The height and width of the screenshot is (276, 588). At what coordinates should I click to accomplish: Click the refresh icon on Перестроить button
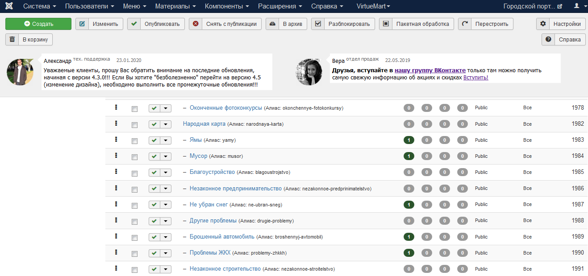465,24
